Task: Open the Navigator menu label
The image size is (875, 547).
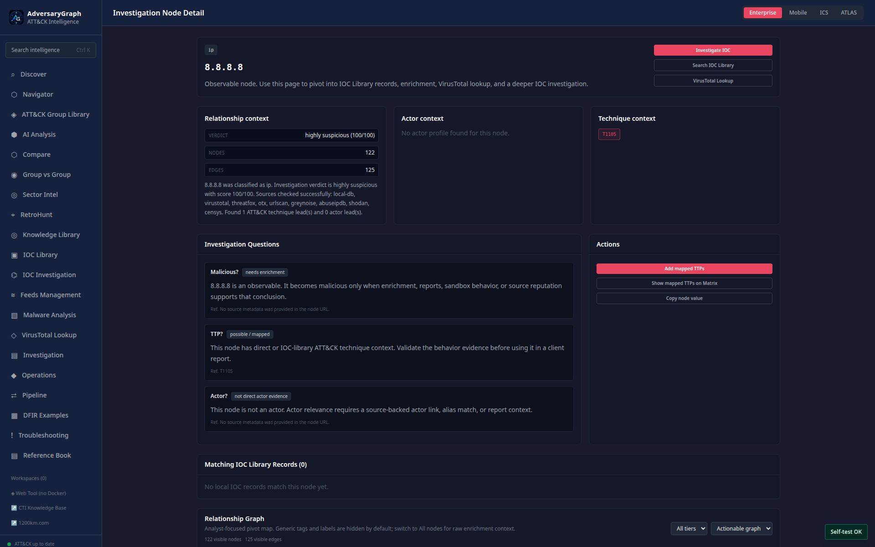Action: (x=38, y=94)
